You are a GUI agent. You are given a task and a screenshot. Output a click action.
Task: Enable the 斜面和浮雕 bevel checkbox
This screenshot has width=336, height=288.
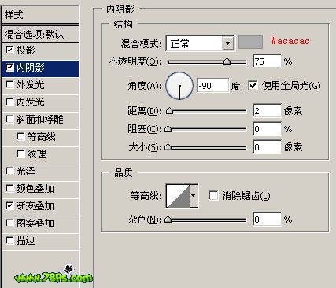click(9, 119)
